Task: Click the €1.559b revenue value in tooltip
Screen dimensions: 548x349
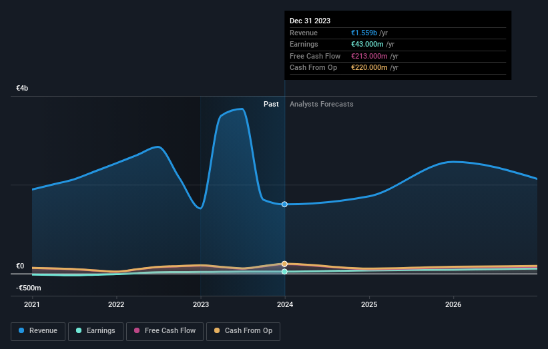Action: 364,33
